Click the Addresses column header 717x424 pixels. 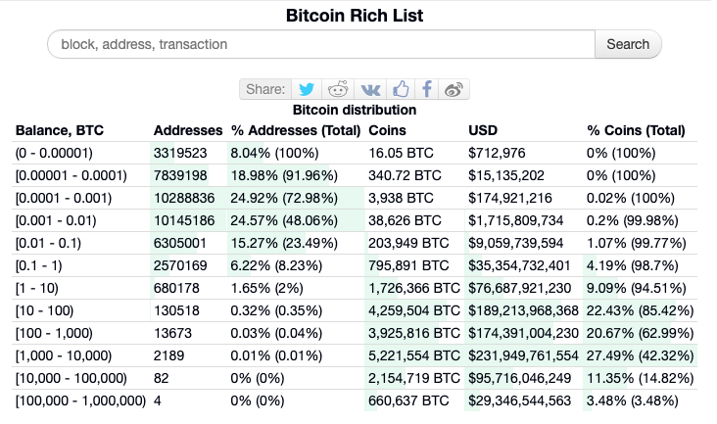coord(188,130)
